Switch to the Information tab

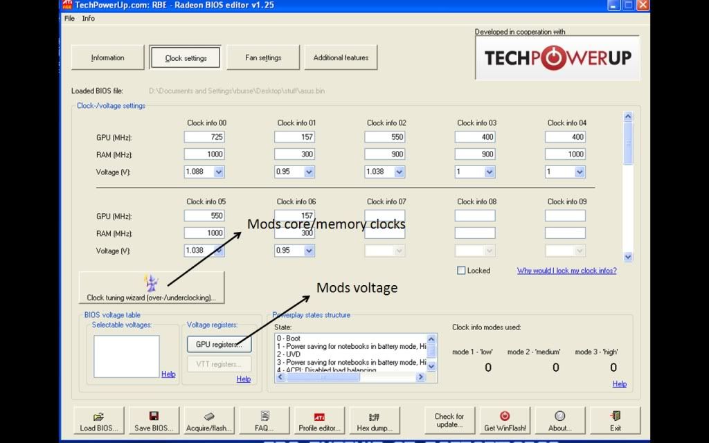click(x=107, y=57)
